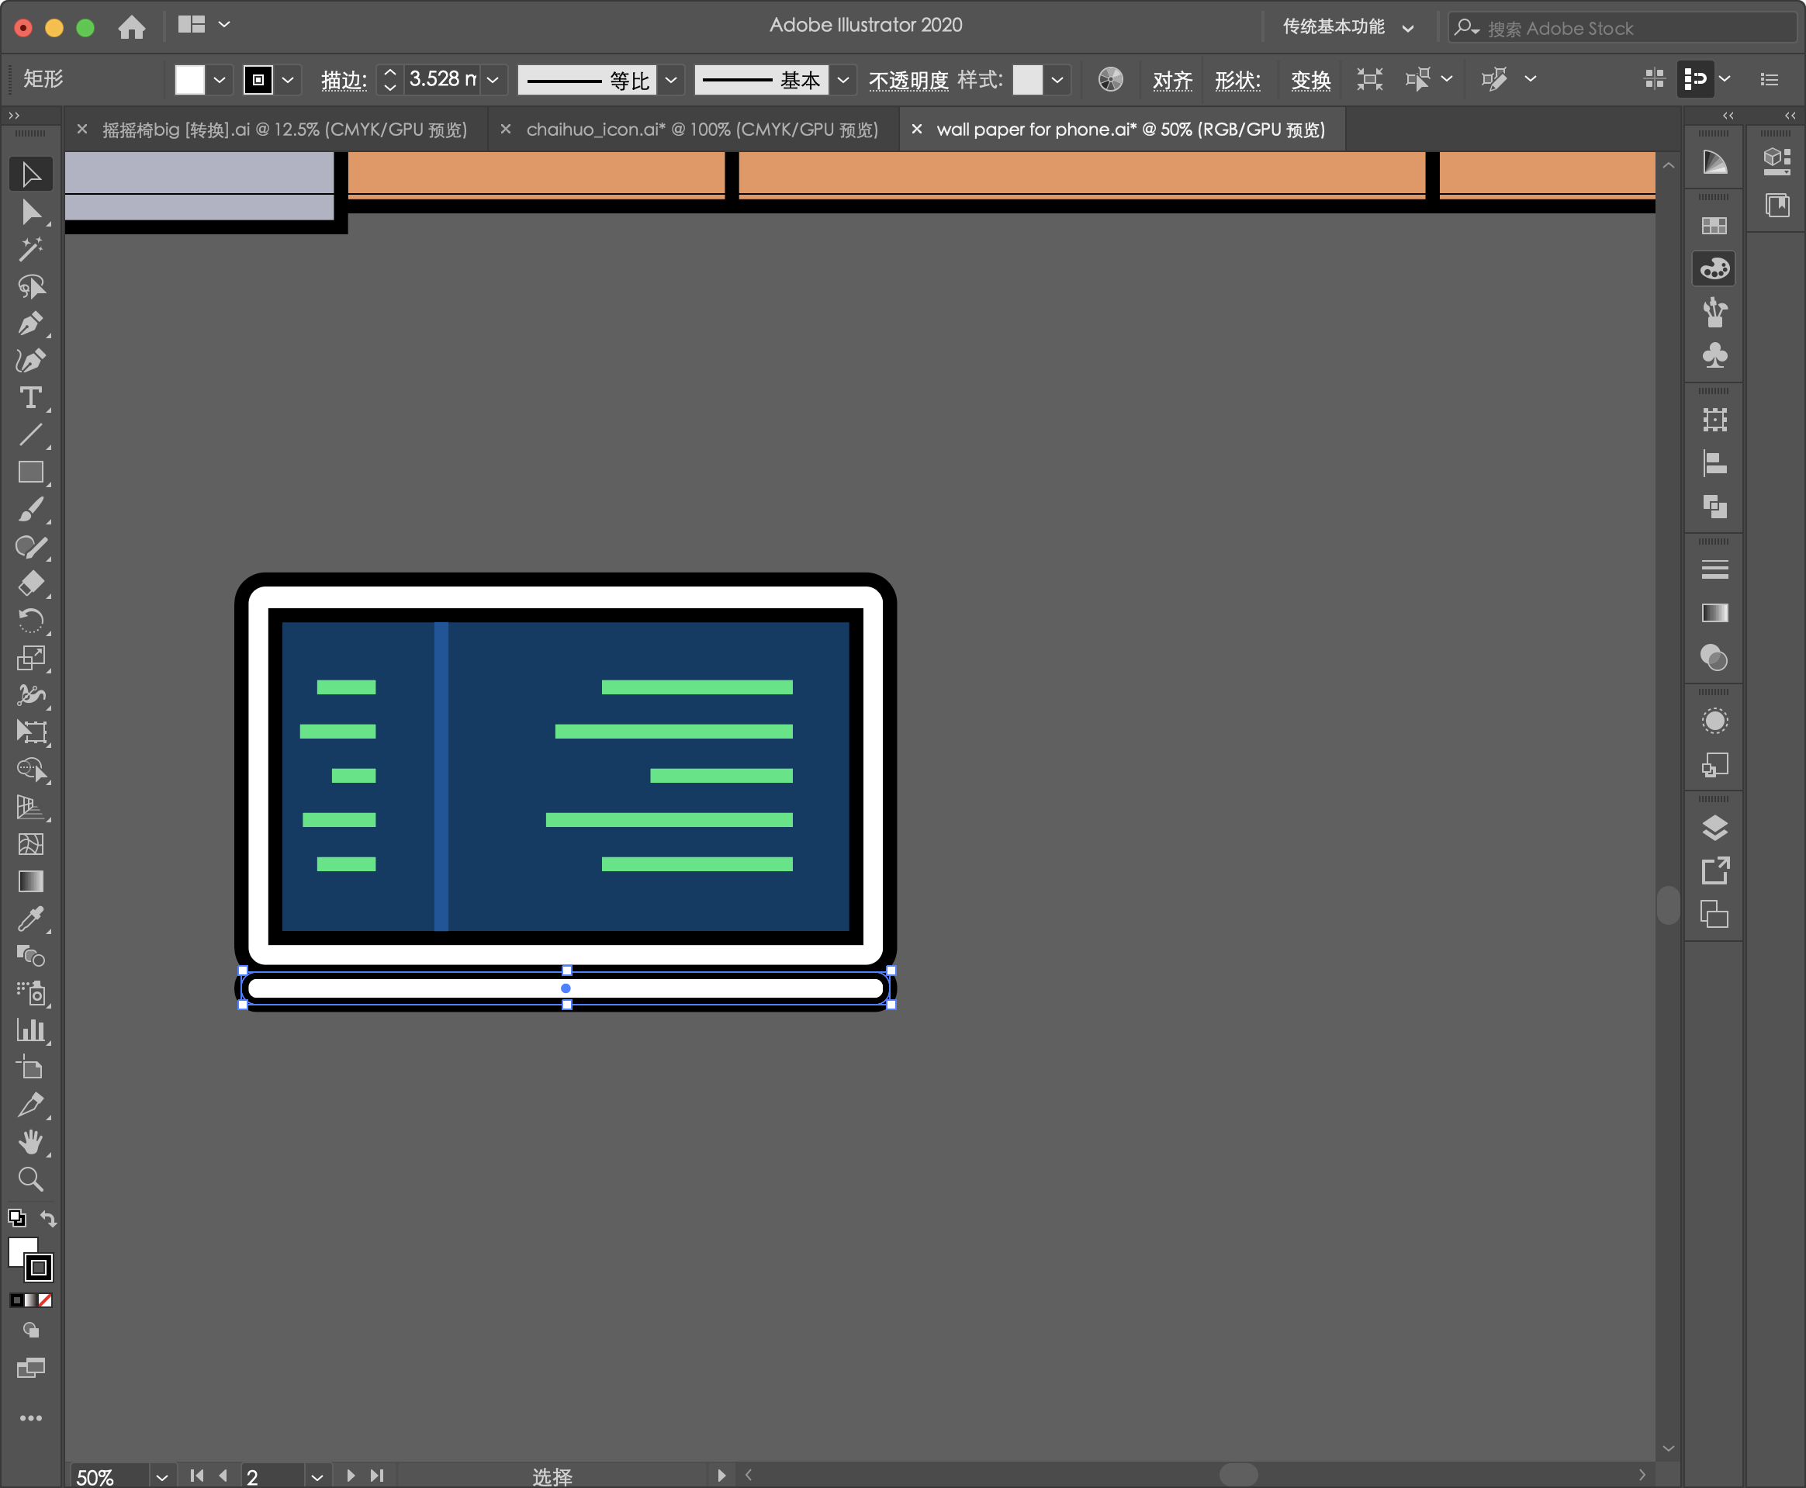The height and width of the screenshot is (1488, 1806).
Task: Select the Shape Builder tool
Action: pyautogui.click(x=31, y=770)
